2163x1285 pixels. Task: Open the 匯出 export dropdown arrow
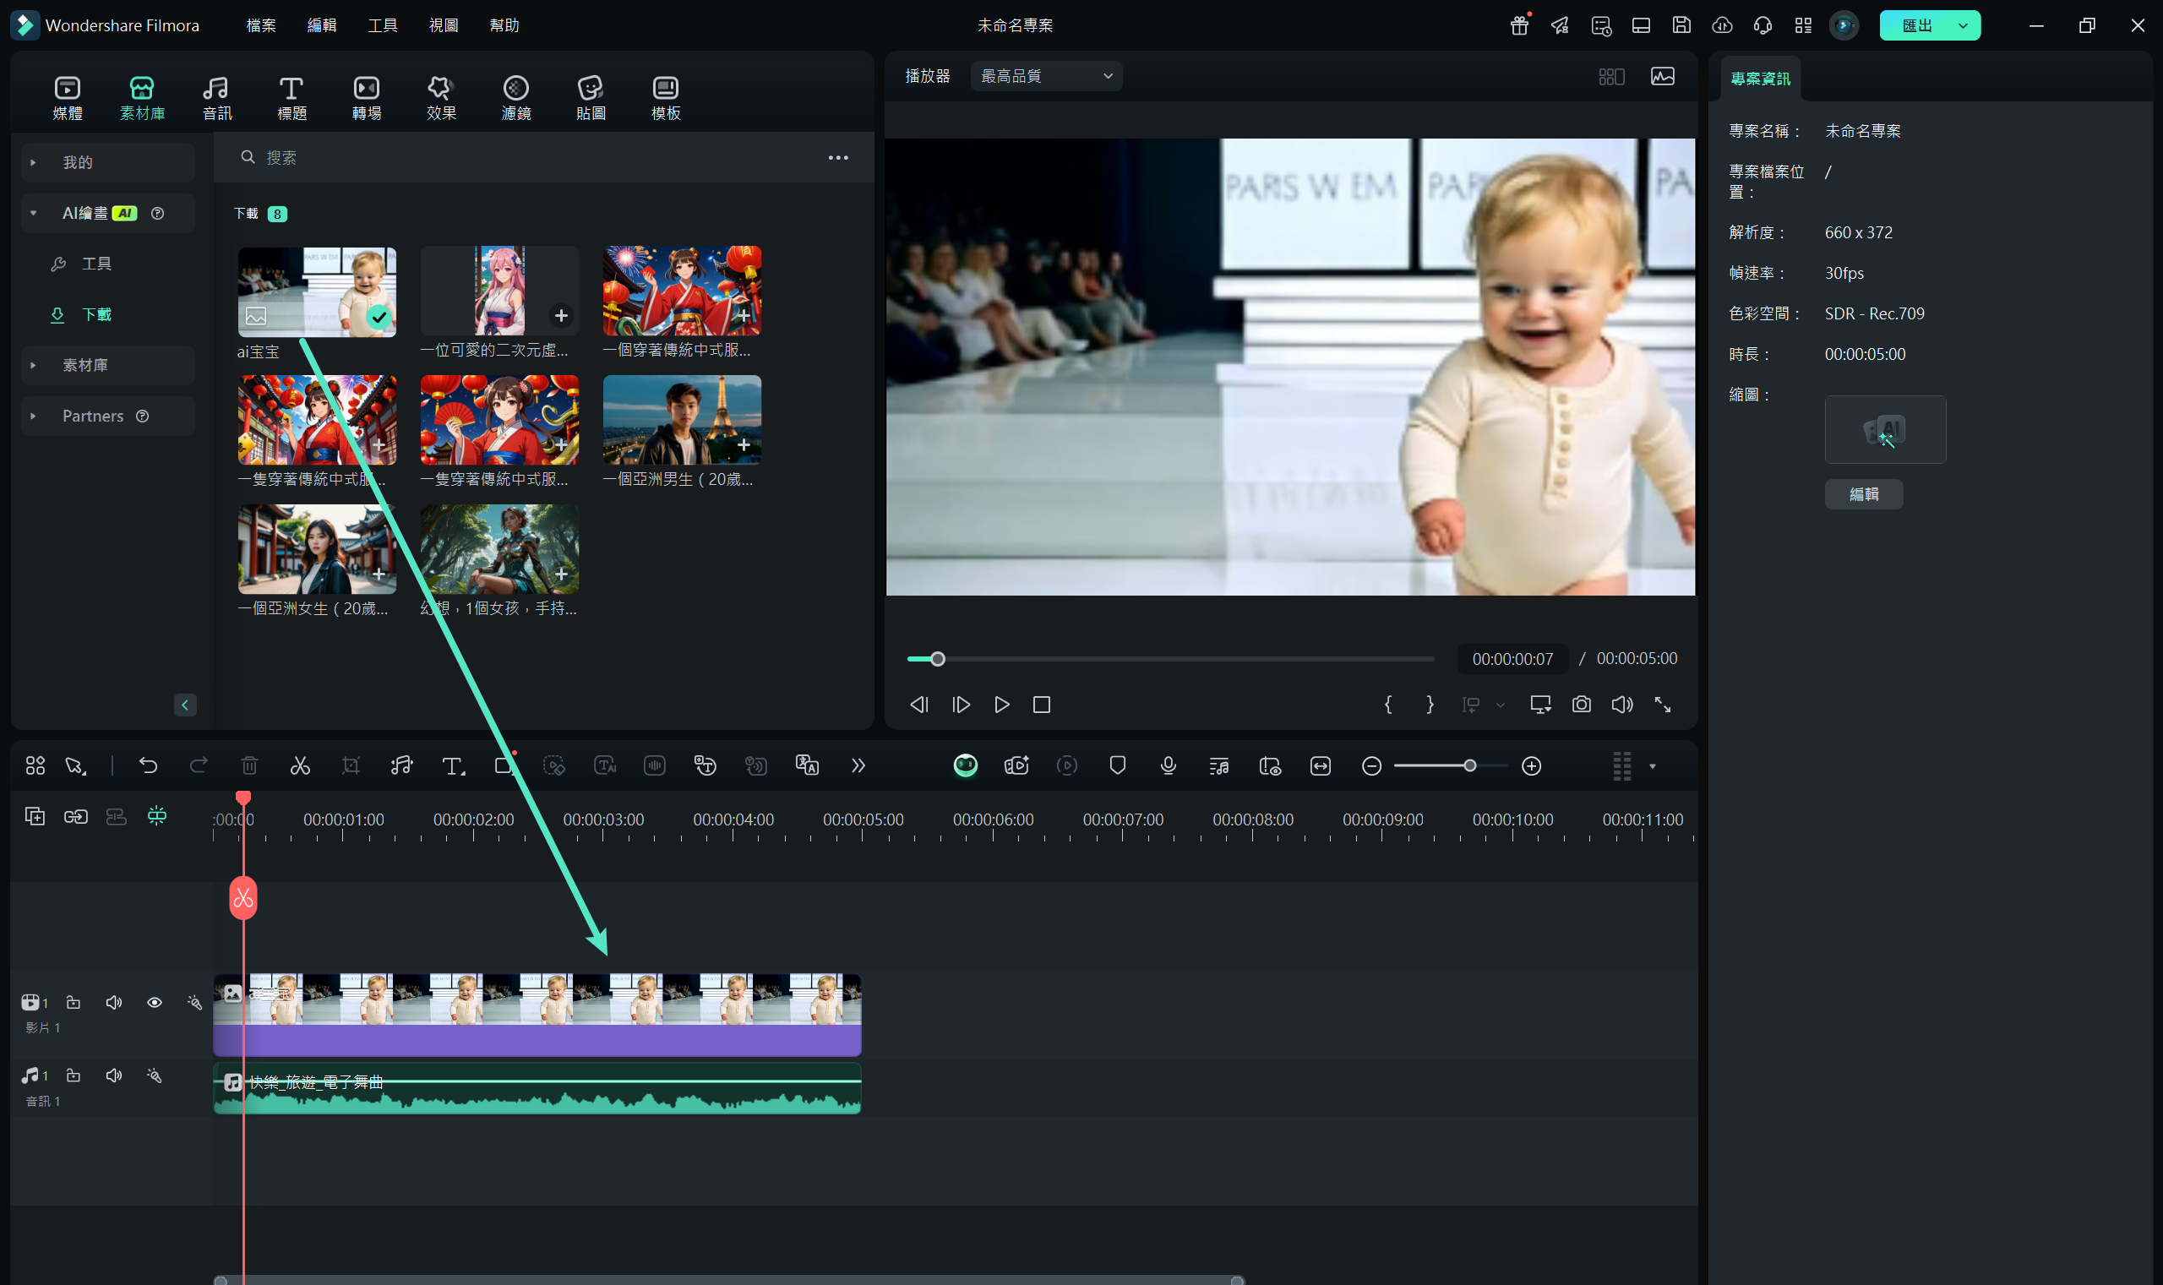tap(1963, 25)
